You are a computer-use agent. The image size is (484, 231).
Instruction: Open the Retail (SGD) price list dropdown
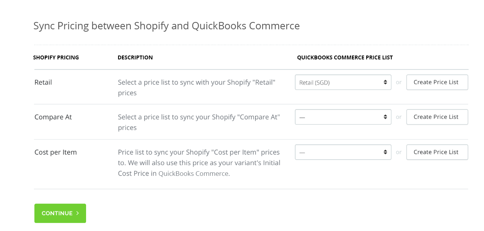343,82
